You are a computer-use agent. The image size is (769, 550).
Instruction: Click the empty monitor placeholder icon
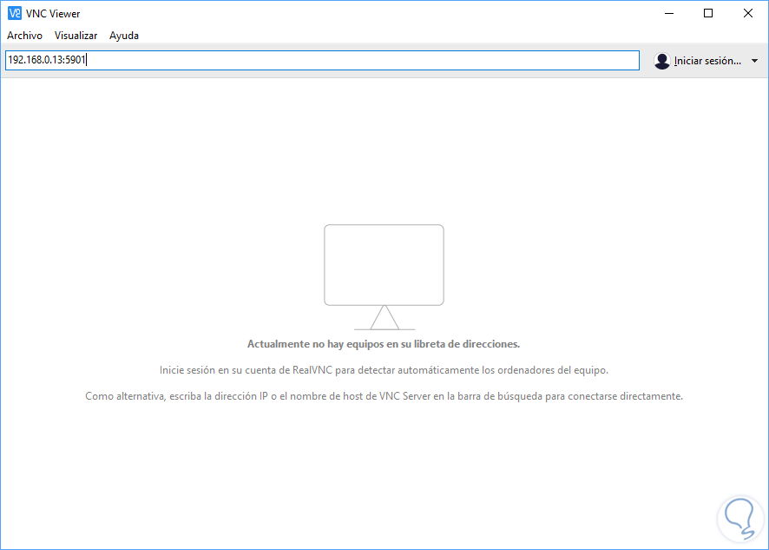[384, 277]
